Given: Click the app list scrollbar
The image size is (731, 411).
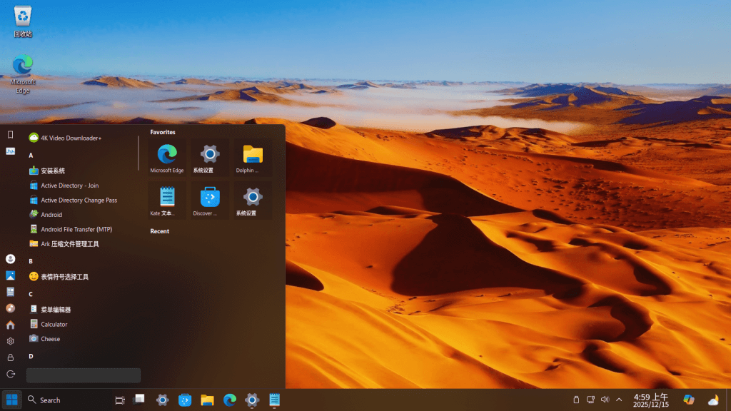Looking at the screenshot, I should click(x=138, y=153).
